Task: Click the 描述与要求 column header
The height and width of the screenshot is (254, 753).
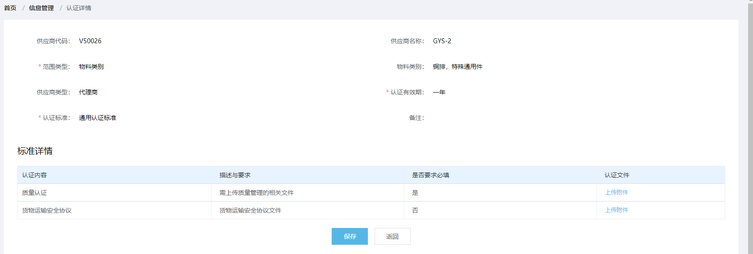Action: (x=235, y=175)
